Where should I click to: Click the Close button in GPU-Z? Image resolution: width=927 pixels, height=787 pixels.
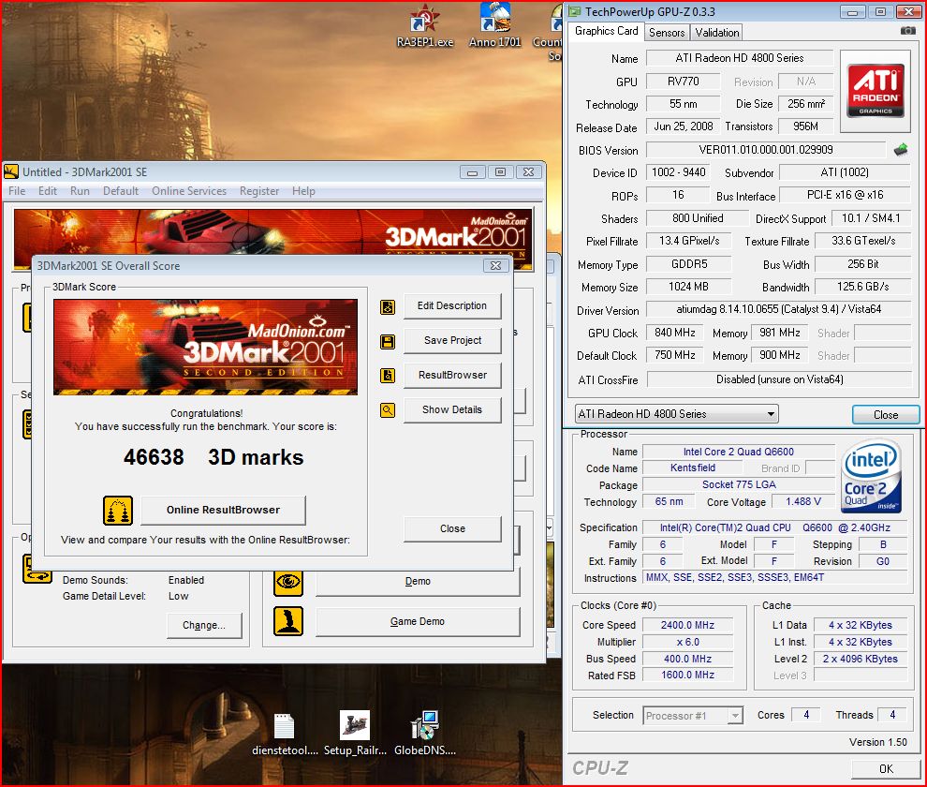click(885, 415)
